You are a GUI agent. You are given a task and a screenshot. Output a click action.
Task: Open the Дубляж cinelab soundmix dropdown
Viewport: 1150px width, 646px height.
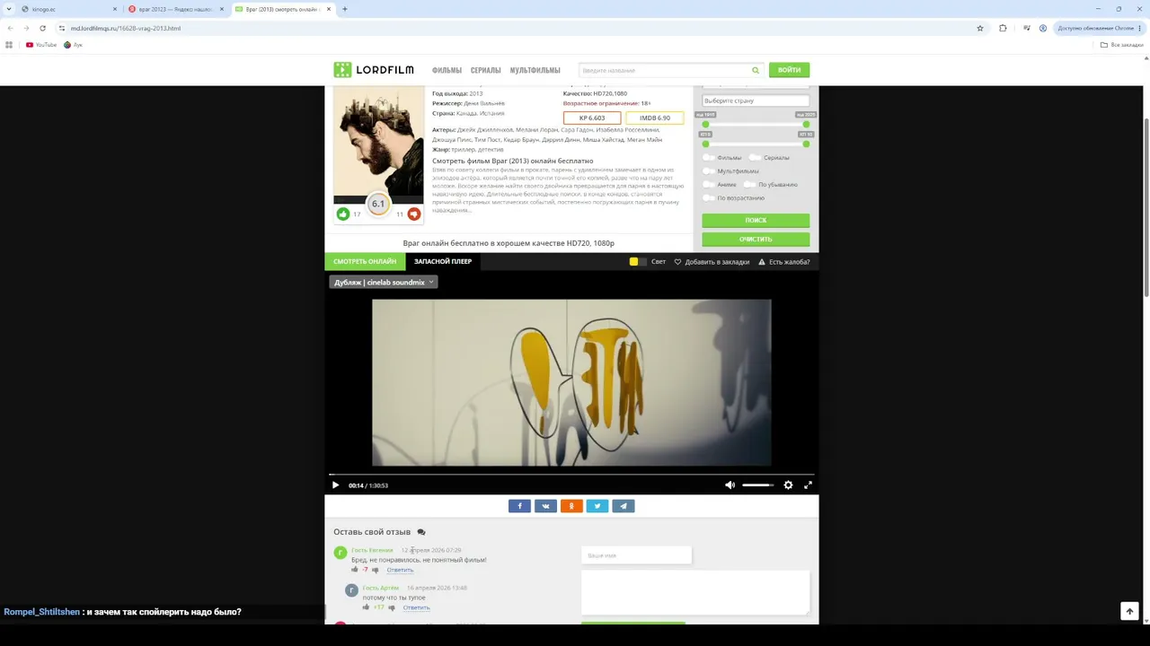[x=384, y=283]
